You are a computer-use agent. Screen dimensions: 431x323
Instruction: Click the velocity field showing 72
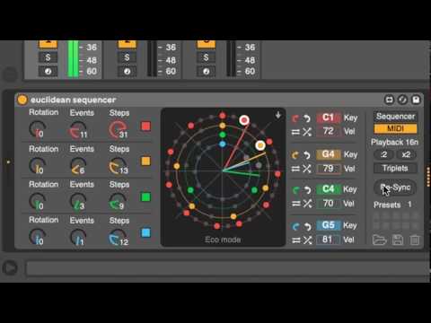[x=329, y=131]
